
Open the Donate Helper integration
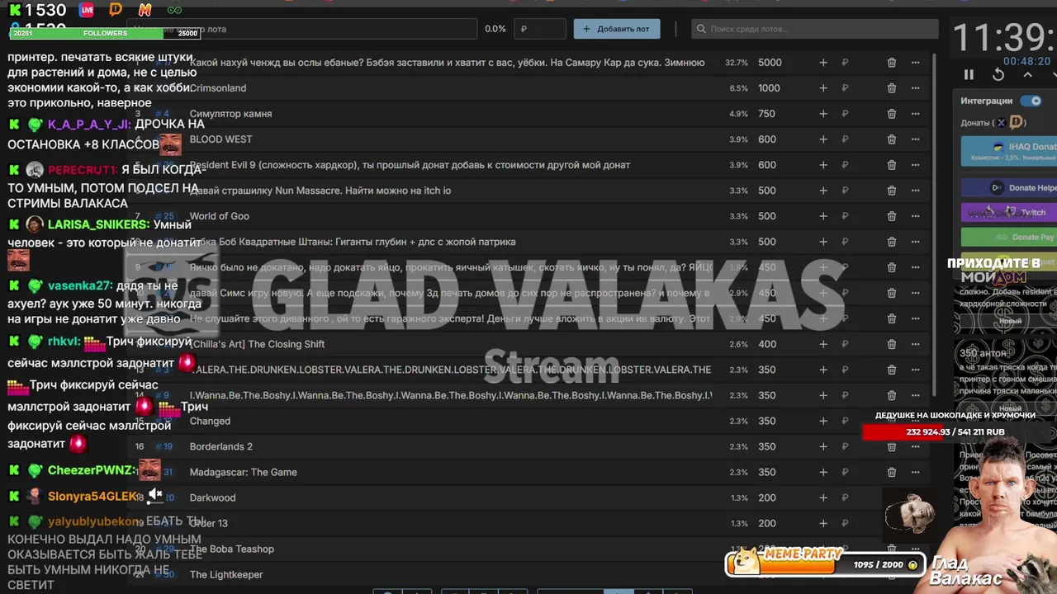pos(1008,188)
